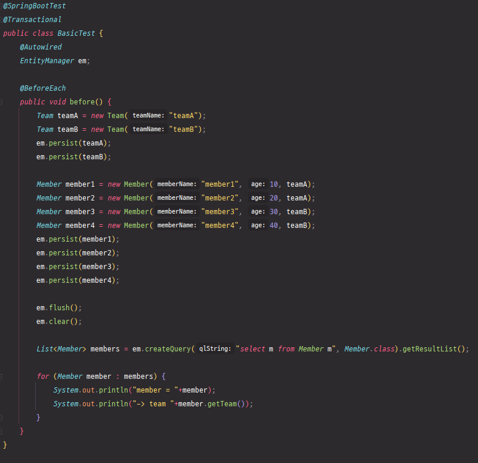The height and width of the screenshot is (463, 478).
Task: Click the memberName: hint on the member1 line
Action: coord(177,184)
